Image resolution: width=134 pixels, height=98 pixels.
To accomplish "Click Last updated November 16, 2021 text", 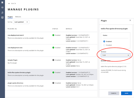I will 78,63.
